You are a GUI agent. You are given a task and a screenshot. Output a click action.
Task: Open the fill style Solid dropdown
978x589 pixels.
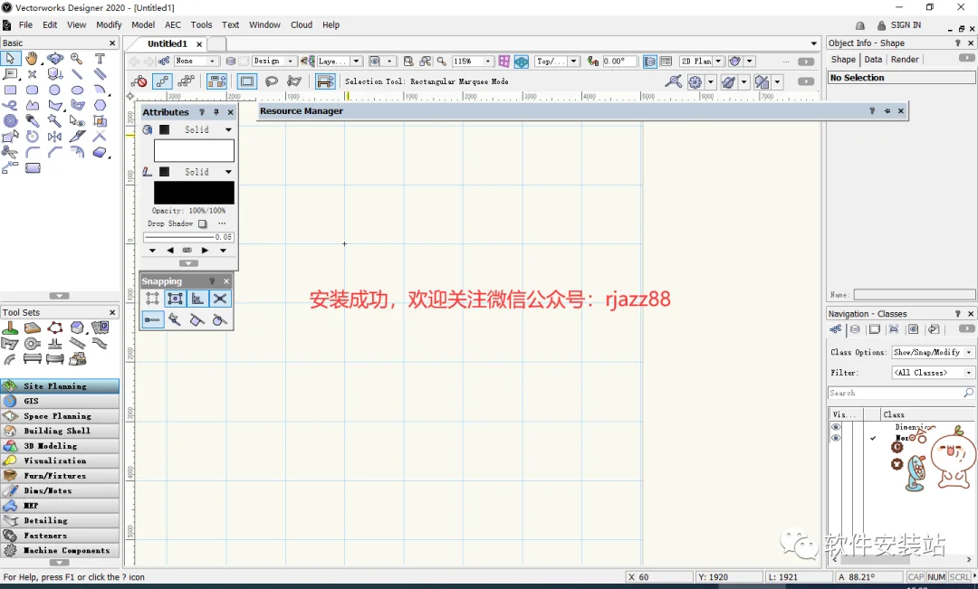click(x=228, y=129)
